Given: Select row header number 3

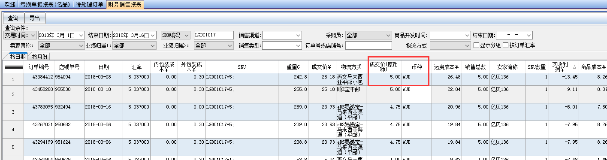Looking at the screenshot, I should [x=13, y=112].
